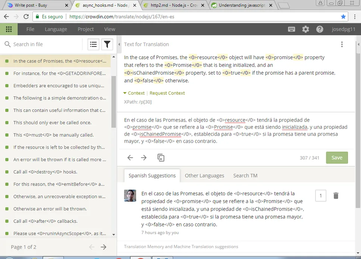Collapse the left panel with triangle handle
Screen dimensions: 361x259
(x=119, y=44)
